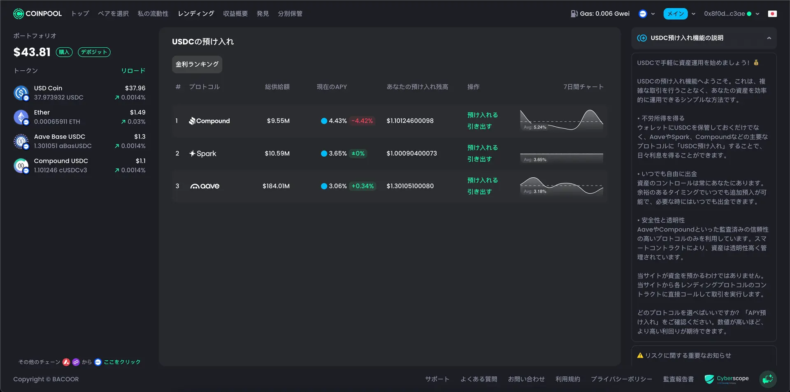Click the risk warning triangle icon
Screen dimensions: 790x392
640,355
